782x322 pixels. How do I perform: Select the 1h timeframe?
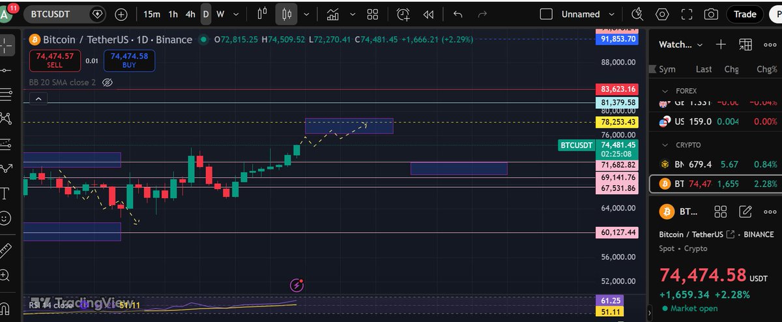click(173, 14)
